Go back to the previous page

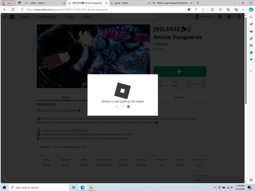(5, 10)
